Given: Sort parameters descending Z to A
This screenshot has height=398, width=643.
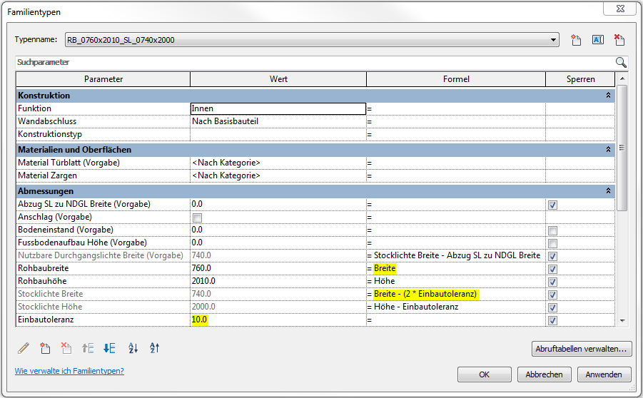Looking at the screenshot, I should (x=155, y=348).
